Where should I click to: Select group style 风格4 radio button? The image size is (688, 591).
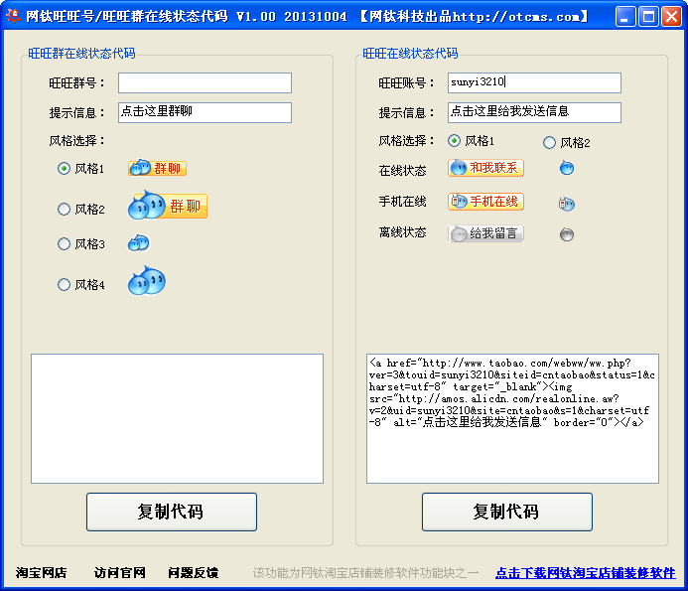65,284
